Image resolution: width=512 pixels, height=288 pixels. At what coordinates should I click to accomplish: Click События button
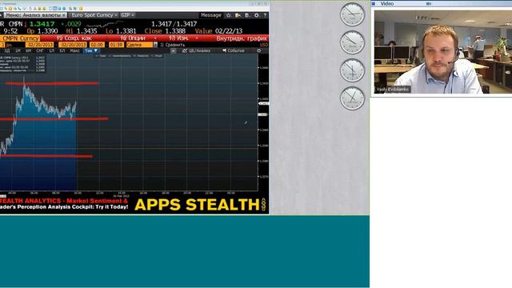233,50
